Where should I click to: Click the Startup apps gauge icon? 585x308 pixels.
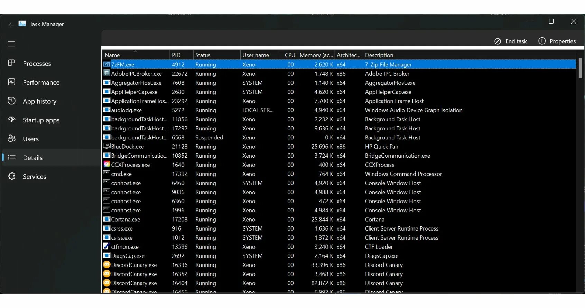point(12,120)
